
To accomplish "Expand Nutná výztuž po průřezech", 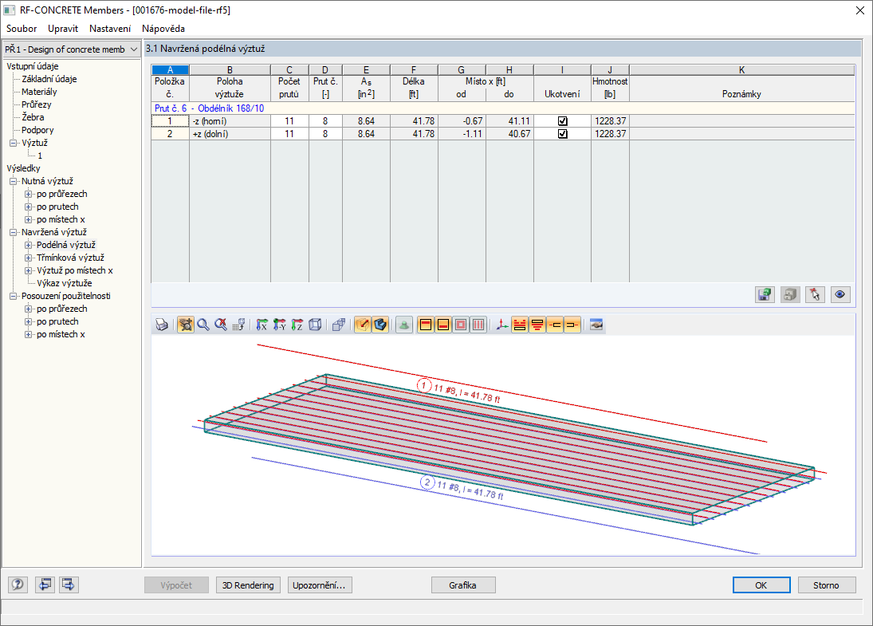I will tap(28, 194).
